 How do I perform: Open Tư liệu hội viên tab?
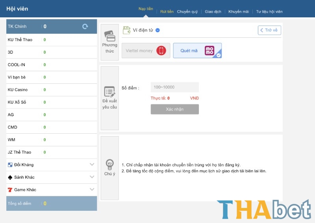point(269,12)
